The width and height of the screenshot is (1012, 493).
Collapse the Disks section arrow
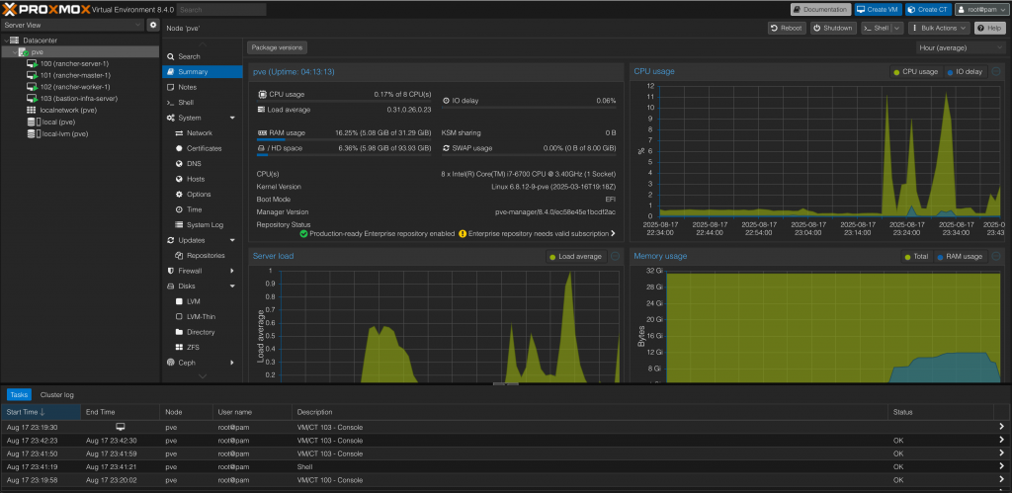coord(232,286)
